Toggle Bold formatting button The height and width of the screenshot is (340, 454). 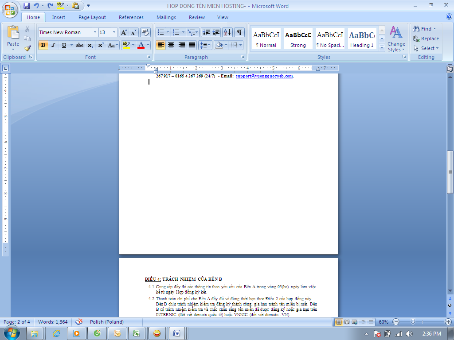[43, 45]
